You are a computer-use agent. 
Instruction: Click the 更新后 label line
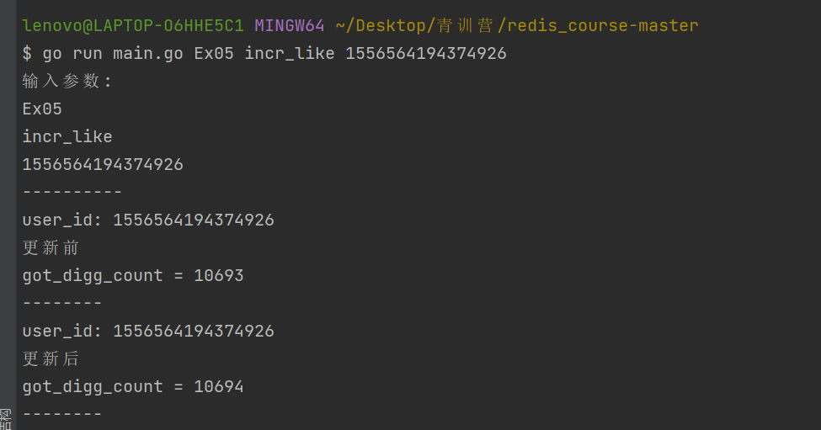click(x=51, y=358)
